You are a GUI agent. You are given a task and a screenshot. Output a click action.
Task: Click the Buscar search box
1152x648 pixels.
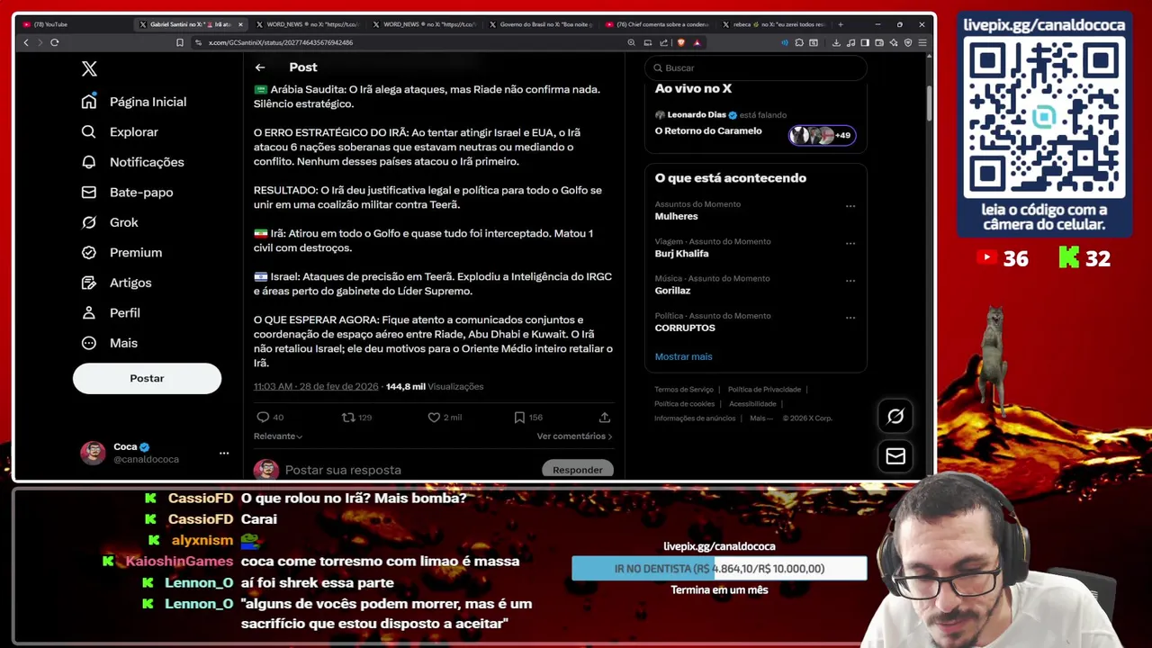pos(756,67)
